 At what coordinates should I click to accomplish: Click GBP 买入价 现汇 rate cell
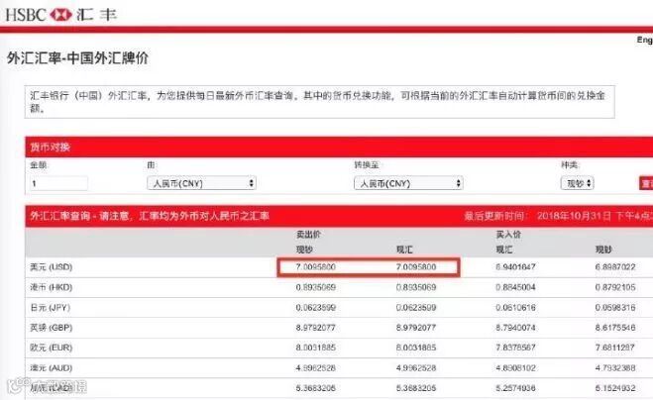tap(515, 328)
